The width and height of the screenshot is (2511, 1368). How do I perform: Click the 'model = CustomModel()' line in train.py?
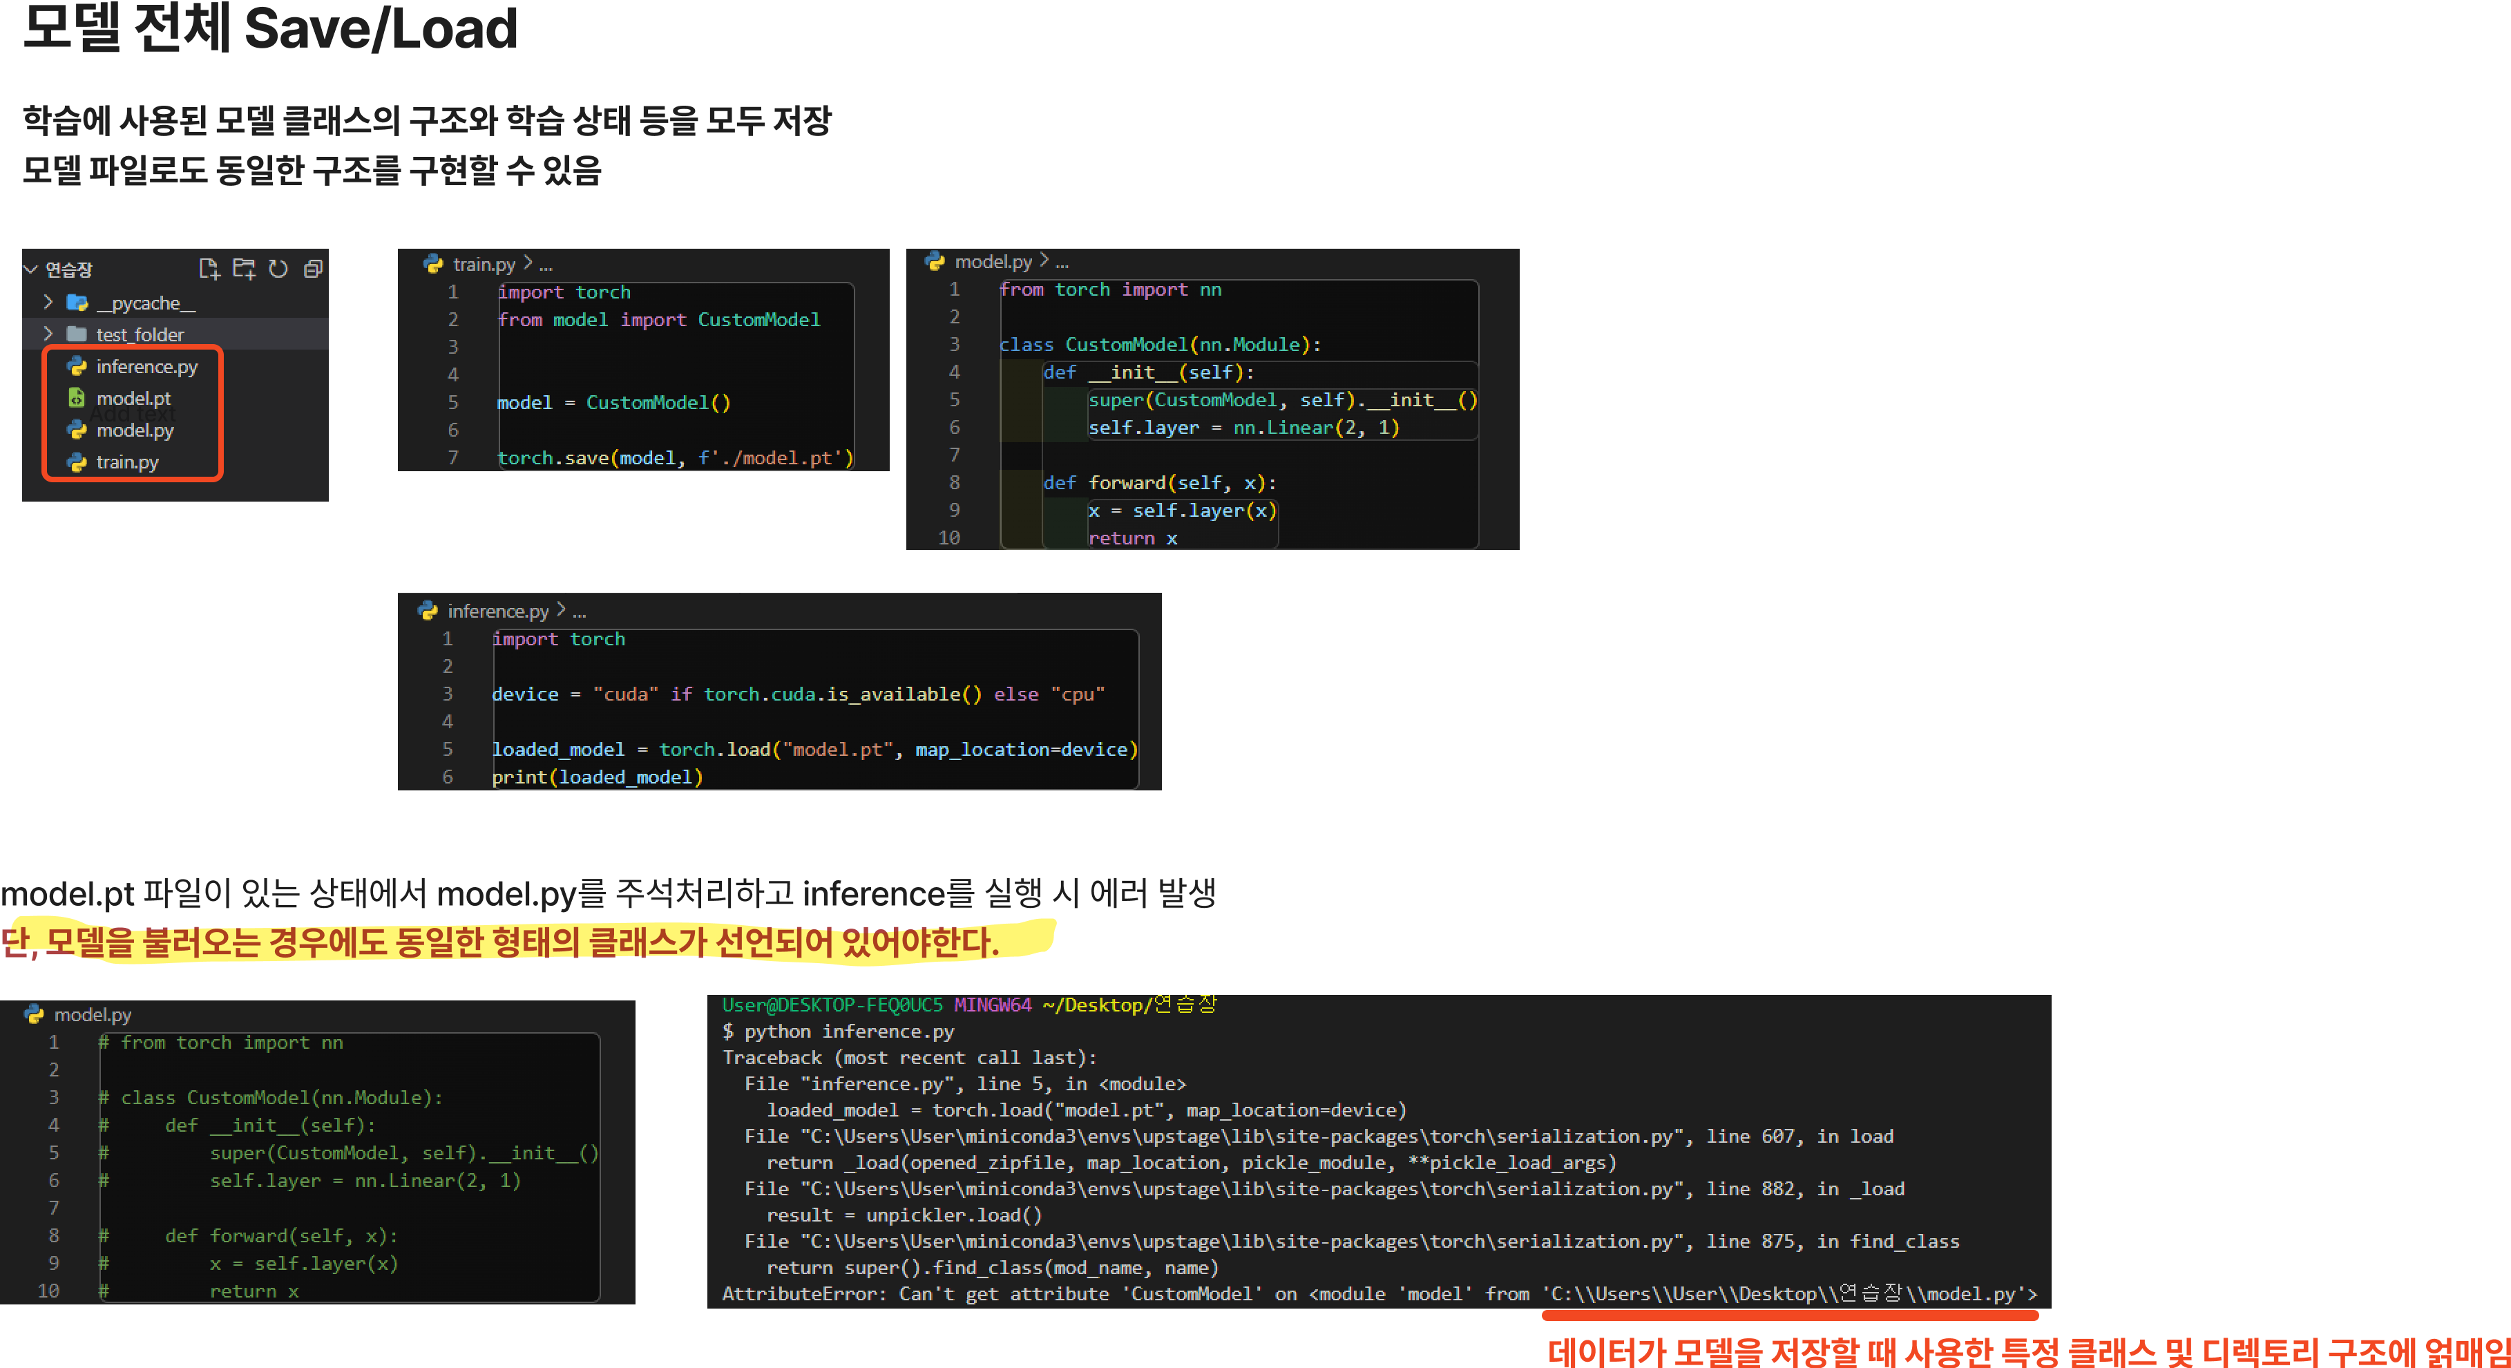point(613,403)
